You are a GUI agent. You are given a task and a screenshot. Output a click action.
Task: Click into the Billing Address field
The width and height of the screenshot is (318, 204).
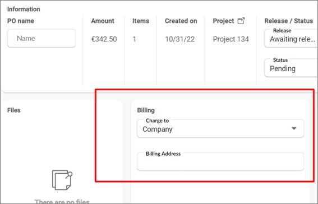(x=220, y=161)
